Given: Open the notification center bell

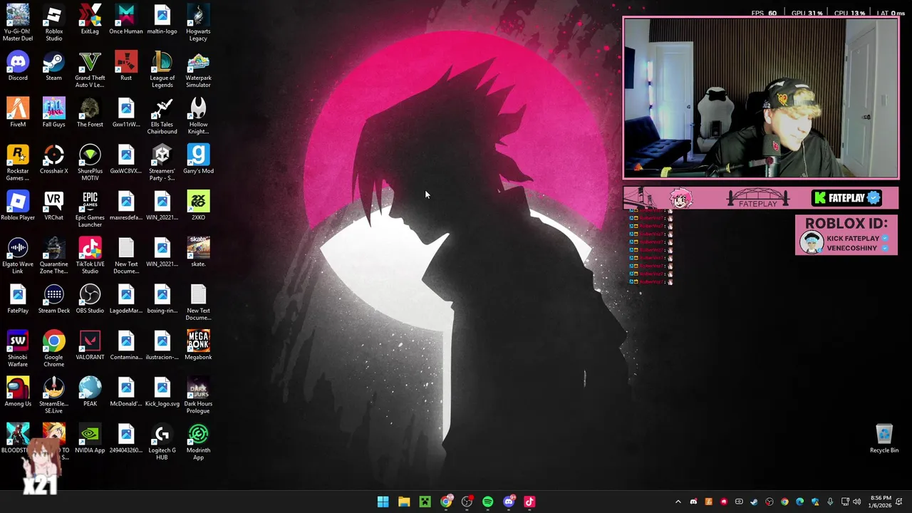Looking at the screenshot, I should [x=901, y=502].
